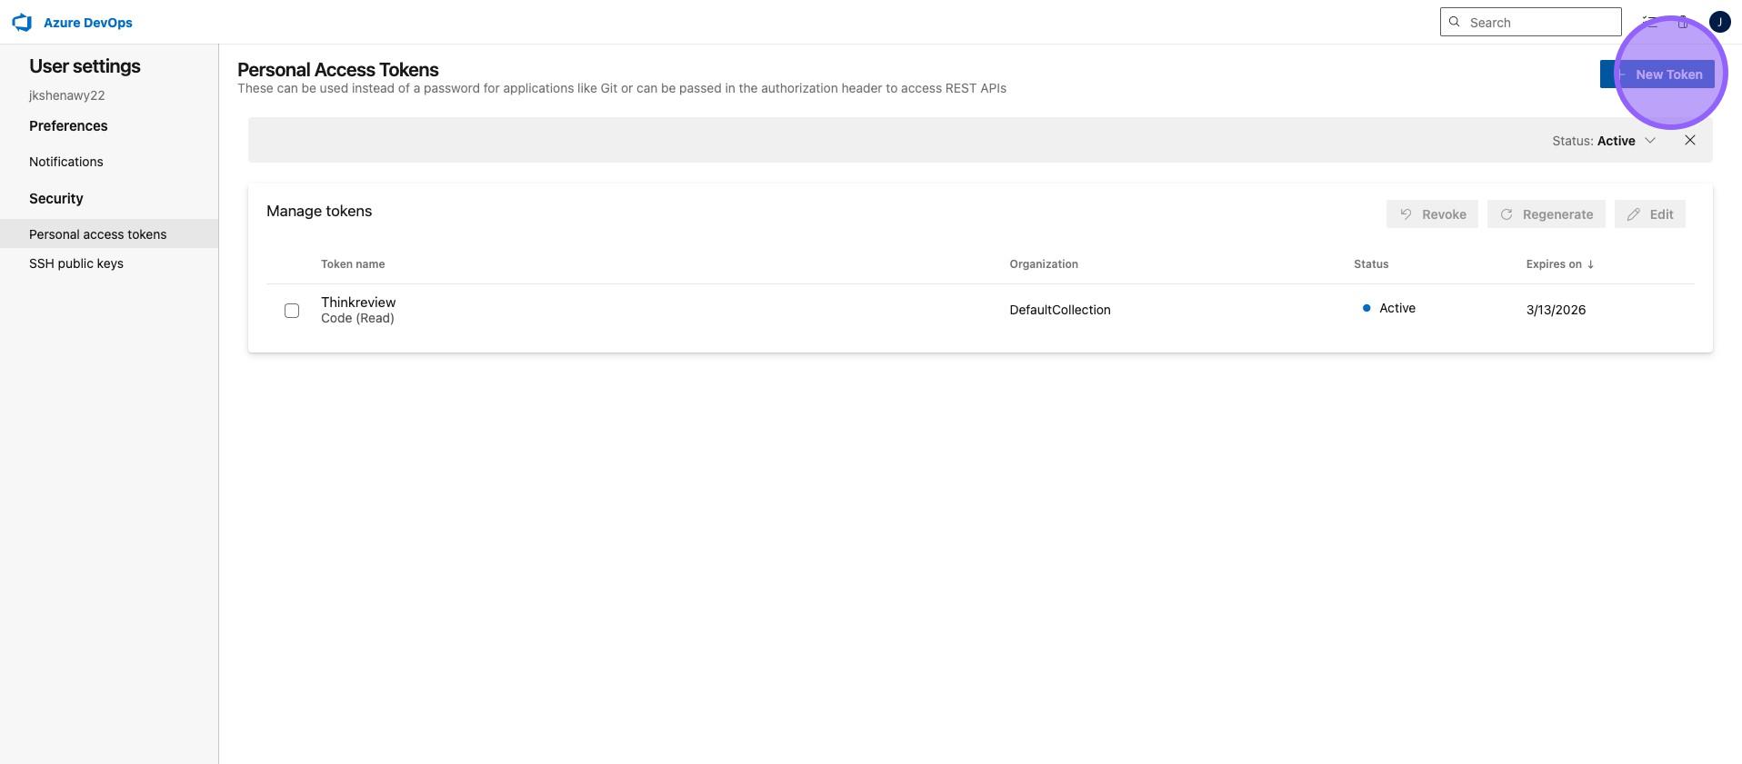Open the Azure DevOps home link
Image resolution: width=1742 pixels, height=764 pixels.
(87, 23)
